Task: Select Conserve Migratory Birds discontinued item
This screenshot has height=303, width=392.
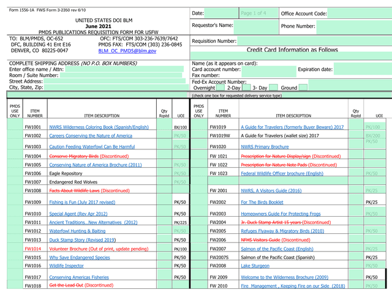Action: click(x=89, y=156)
